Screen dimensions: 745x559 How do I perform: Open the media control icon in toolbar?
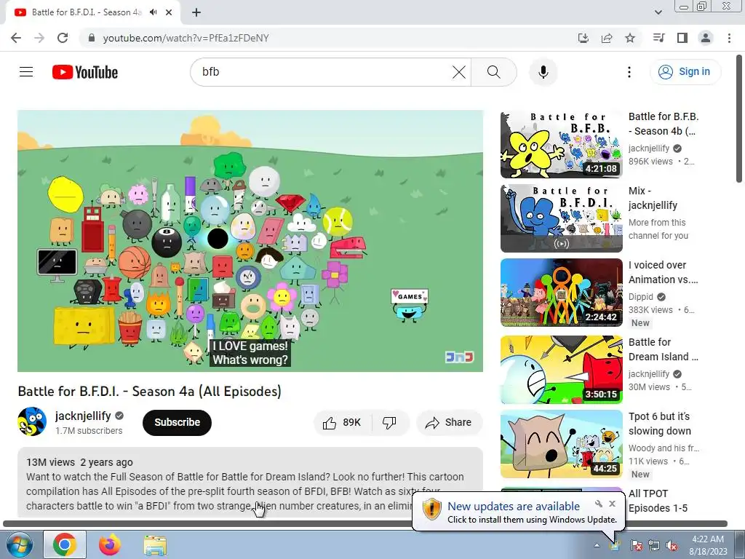point(658,38)
